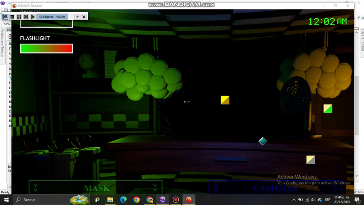Open PicsArt from the taskbar
Screen dimensions: 364x205
click(97, 200)
